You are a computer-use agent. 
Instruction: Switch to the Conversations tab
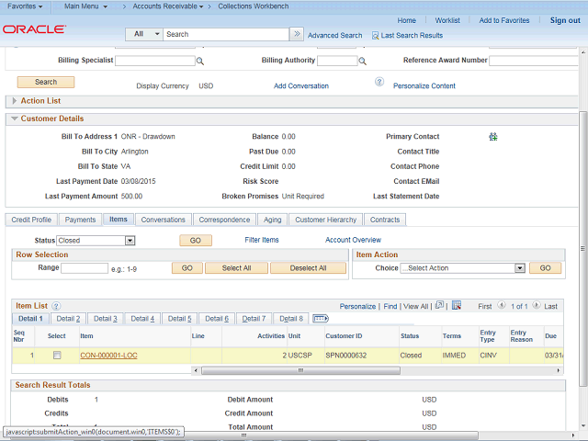(163, 220)
